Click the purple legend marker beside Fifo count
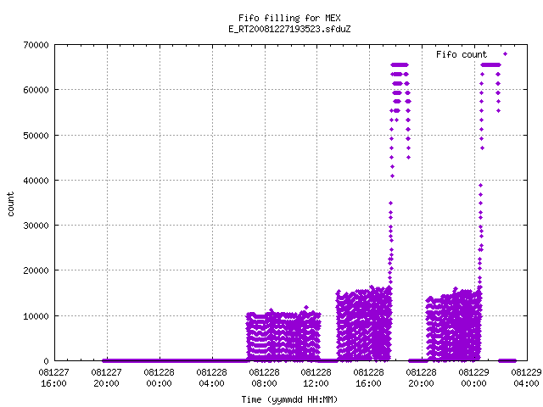 [x=506, y=54]
